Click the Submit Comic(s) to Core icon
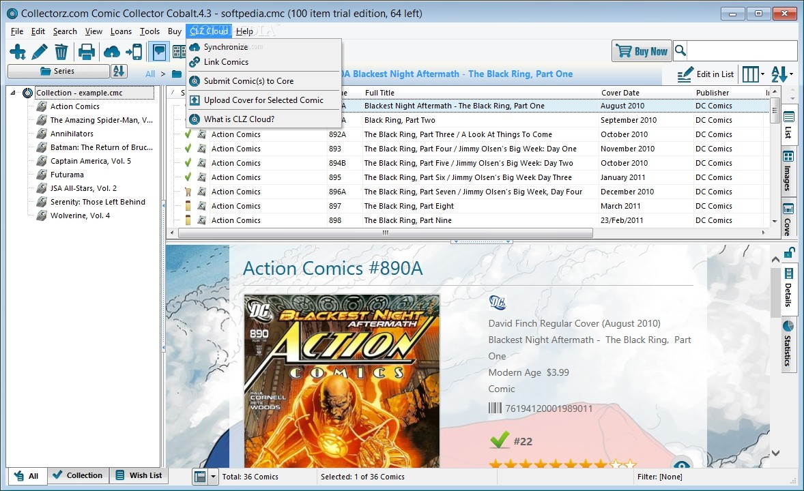 (195, 81)
